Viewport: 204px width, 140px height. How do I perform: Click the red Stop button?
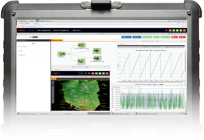175,37
